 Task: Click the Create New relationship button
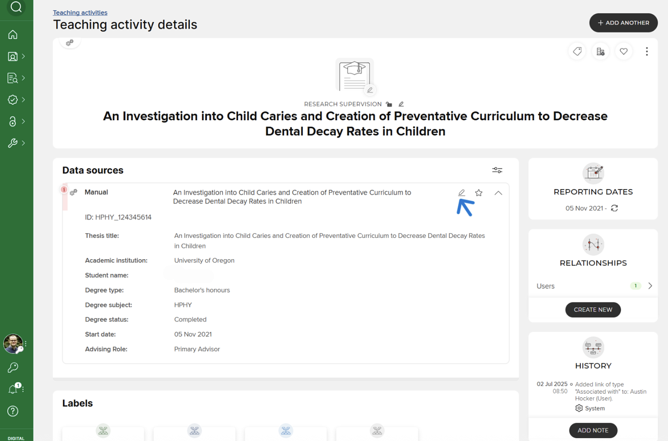coord(593,310)
